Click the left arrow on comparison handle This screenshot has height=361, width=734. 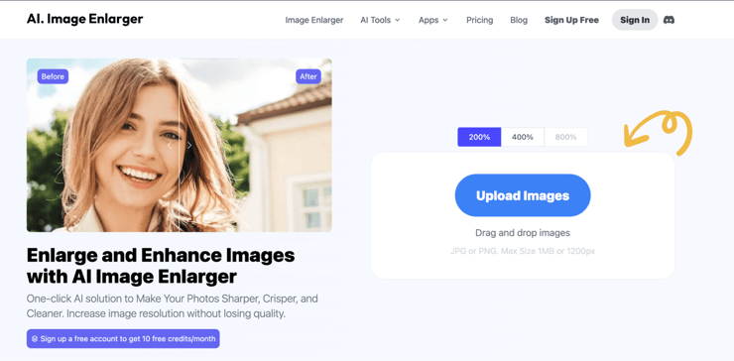(x=170, y=146)
